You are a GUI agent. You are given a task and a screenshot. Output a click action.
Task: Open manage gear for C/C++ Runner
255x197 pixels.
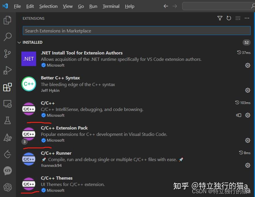(x=247, y=165)
